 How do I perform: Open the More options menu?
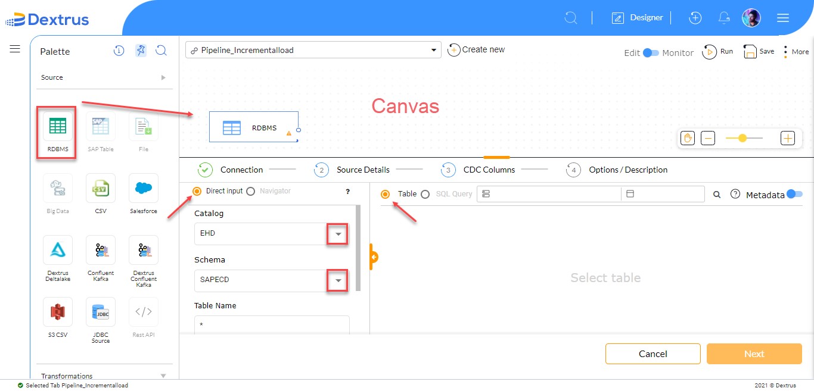pos(797,52)
